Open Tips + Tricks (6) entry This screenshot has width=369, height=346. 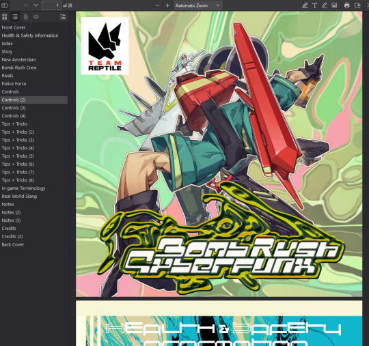coord(18,164)
